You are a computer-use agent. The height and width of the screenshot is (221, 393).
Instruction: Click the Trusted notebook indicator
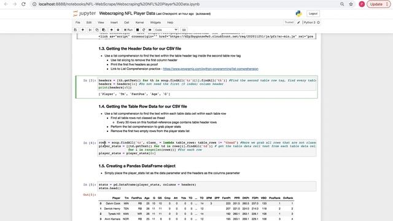pos(289,22)
